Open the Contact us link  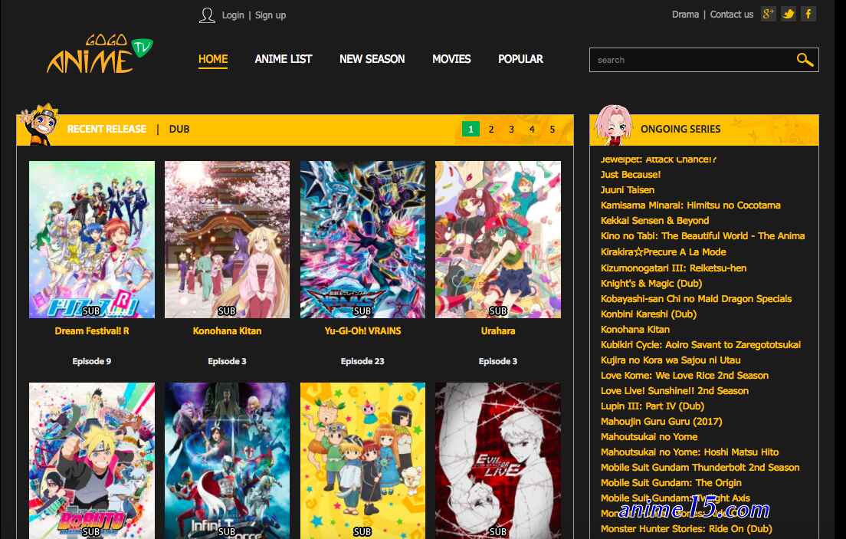click(x=731, y=15)
